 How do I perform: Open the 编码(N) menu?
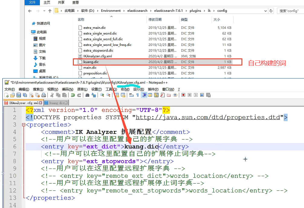tap(67, 89)
